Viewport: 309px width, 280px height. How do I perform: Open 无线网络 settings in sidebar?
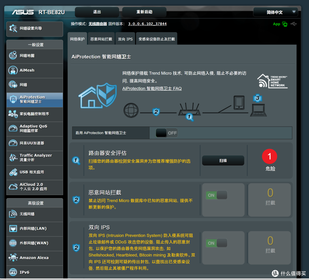(35, 214)
